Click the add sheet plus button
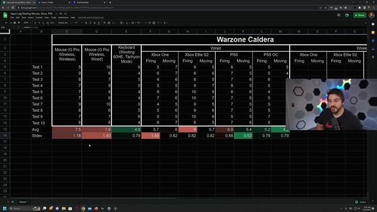This screenshot has height=212, width=377. 8,202
